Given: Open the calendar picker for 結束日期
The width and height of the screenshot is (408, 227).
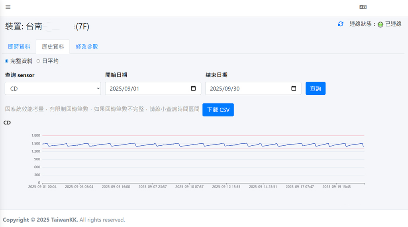Looking at the screenshot, I should (x=294, y=88).
